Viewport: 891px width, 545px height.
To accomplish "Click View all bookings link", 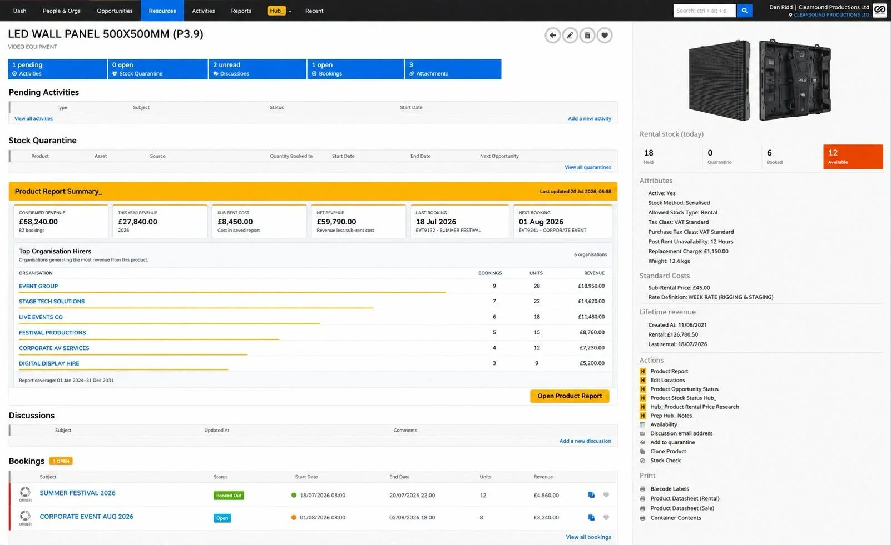I will [x=588, y=537].
